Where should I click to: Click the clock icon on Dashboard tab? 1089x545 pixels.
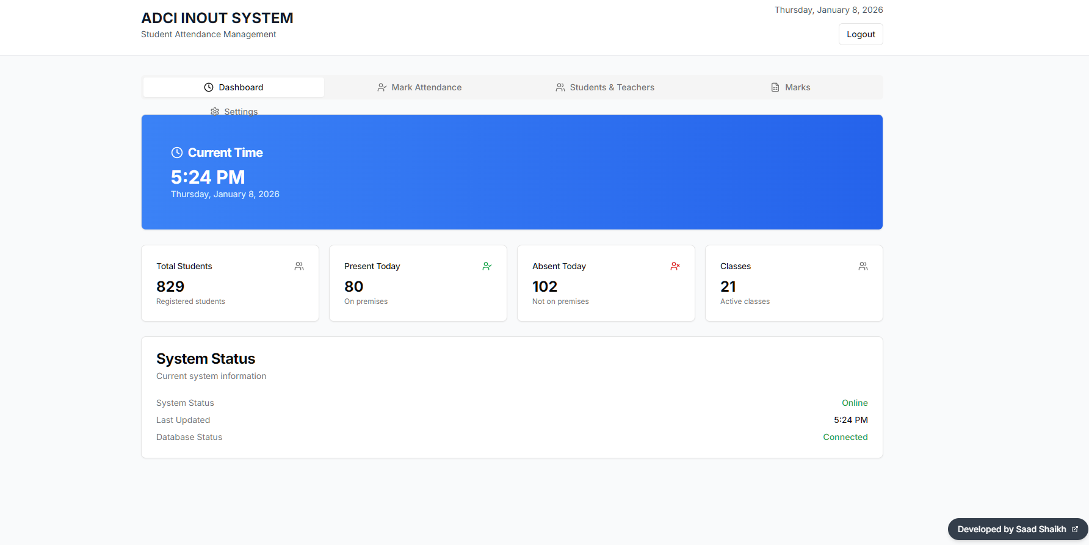tap(209, 87)
